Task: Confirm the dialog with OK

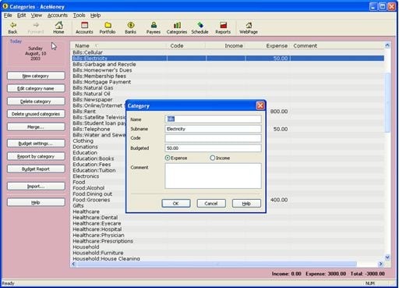Action: tap(176, 204)
